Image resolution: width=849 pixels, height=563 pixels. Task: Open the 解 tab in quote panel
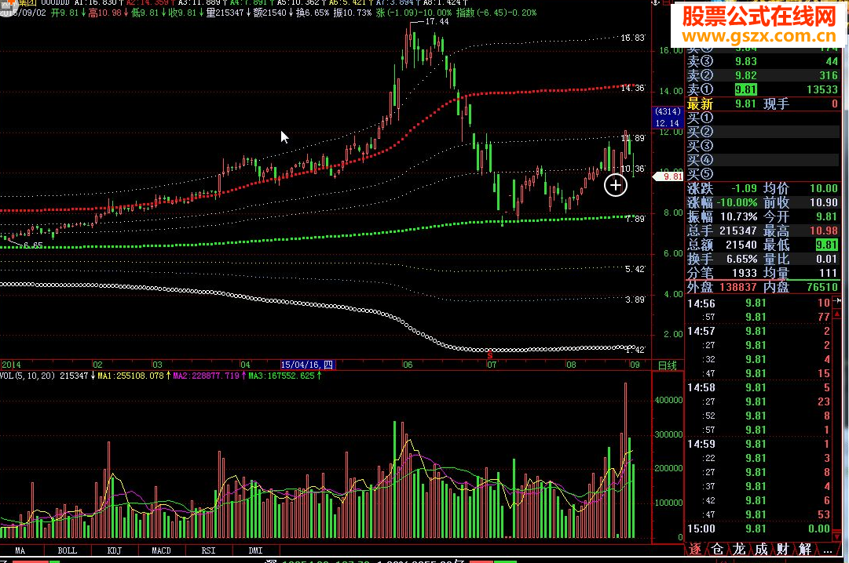(804, 550)
